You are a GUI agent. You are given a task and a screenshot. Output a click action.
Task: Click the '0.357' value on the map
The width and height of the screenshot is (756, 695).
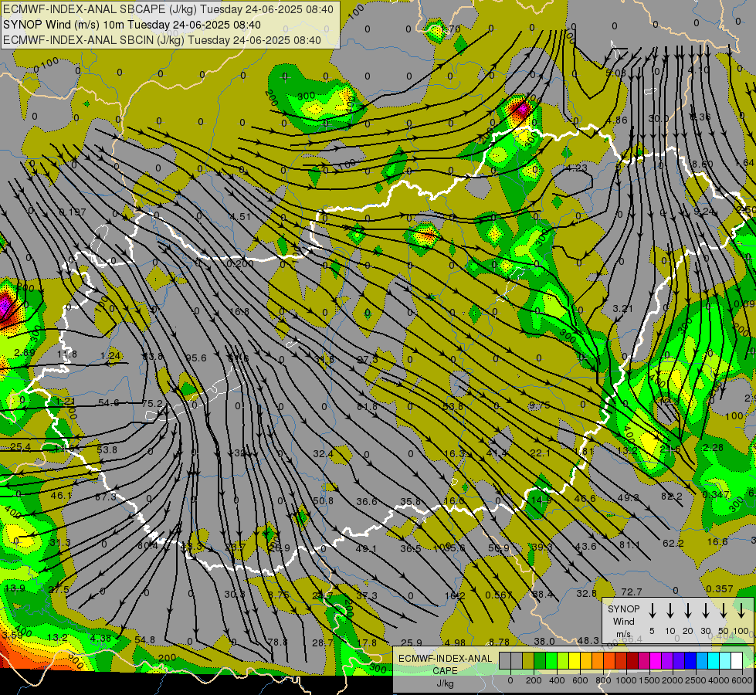point(720,589)
